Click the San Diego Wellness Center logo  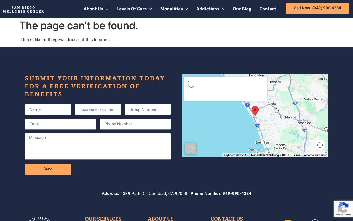(x=23, y=9)
